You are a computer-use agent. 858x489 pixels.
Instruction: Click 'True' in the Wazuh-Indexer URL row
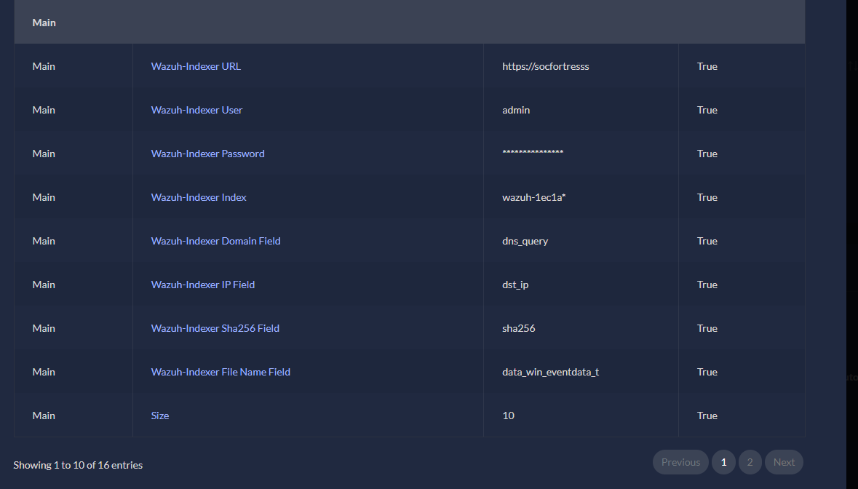click(x=707, y=66)
